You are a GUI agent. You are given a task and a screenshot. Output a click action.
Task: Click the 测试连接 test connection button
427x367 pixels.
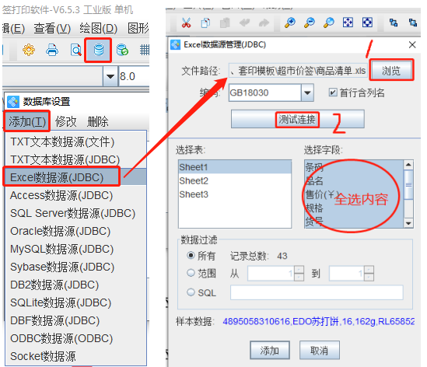pyautogui.click(x=297, y=119)
